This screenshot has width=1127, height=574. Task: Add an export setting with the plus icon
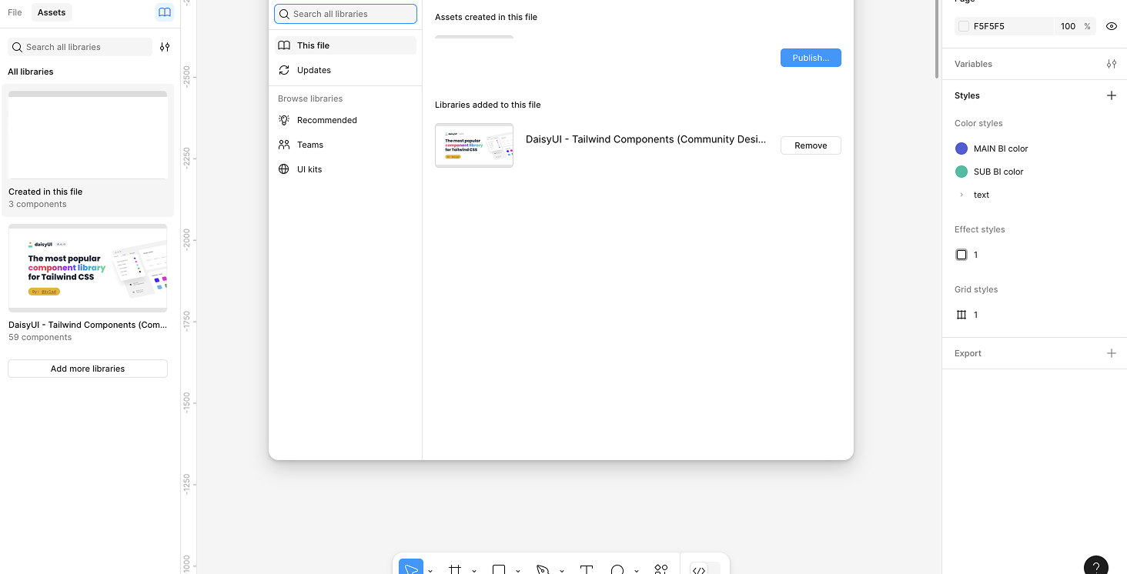(1112, 353)
